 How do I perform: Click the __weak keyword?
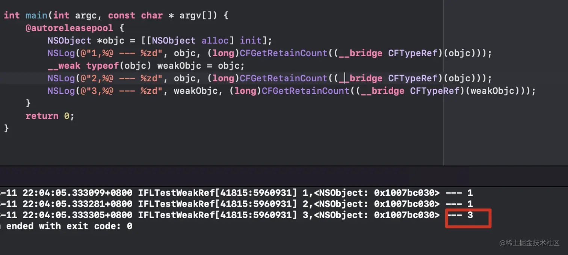(64, 66)
